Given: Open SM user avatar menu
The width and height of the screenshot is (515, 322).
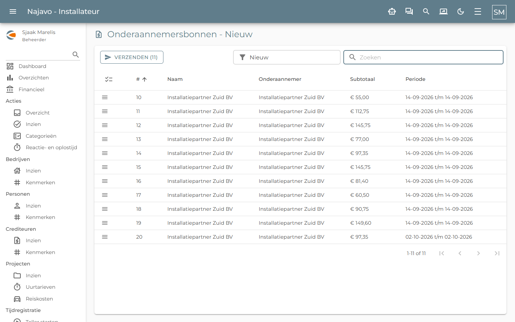Looking at the screenshot, I should [x=499, y=12].
